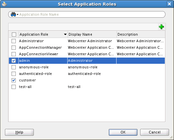Click the OK button

pos(123,132)
